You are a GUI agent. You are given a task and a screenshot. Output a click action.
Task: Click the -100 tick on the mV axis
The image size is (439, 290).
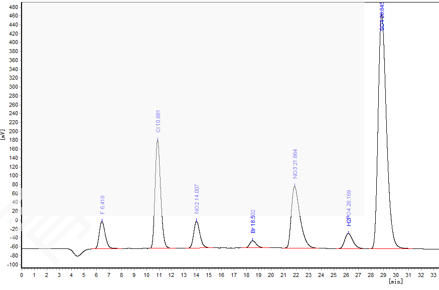[11, 264]
